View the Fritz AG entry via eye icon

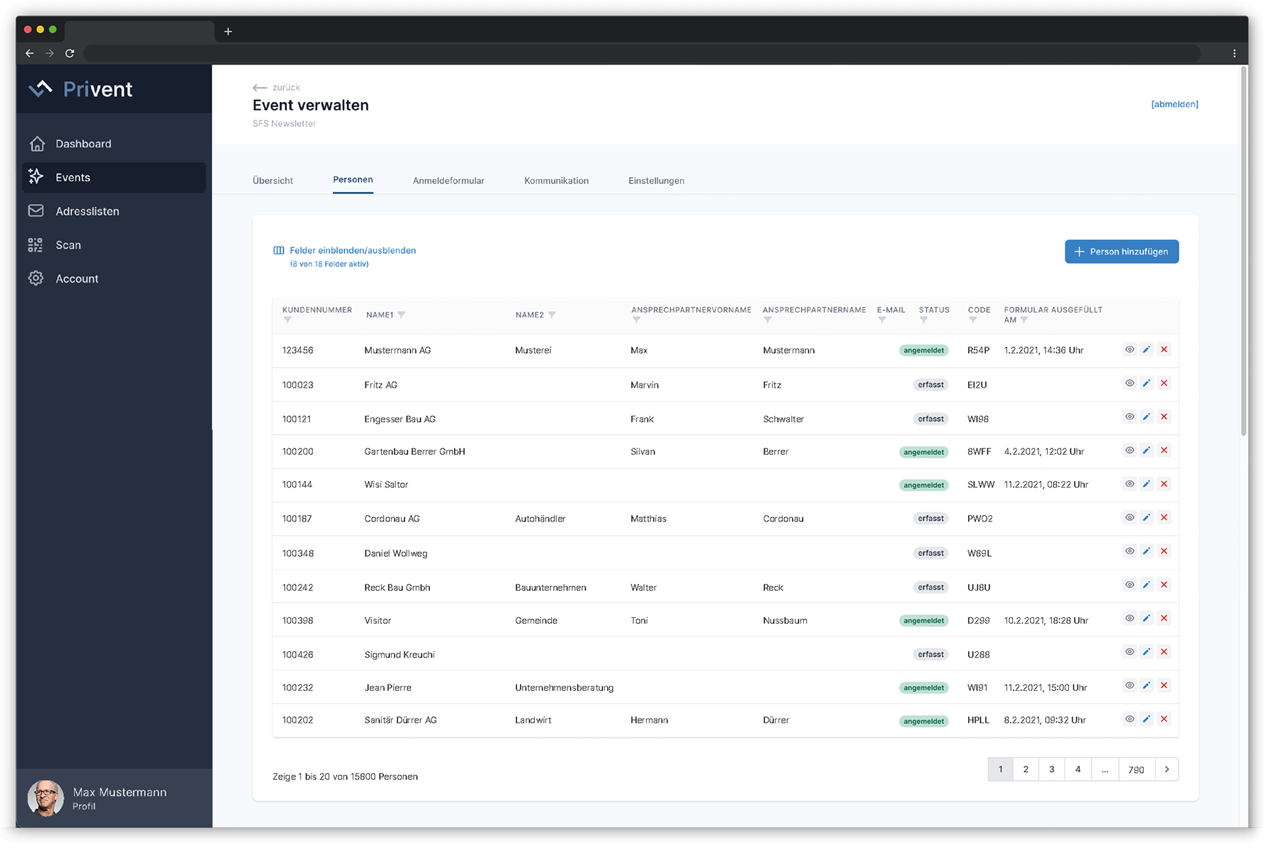pyautogui.click(x=1130, y=383)
